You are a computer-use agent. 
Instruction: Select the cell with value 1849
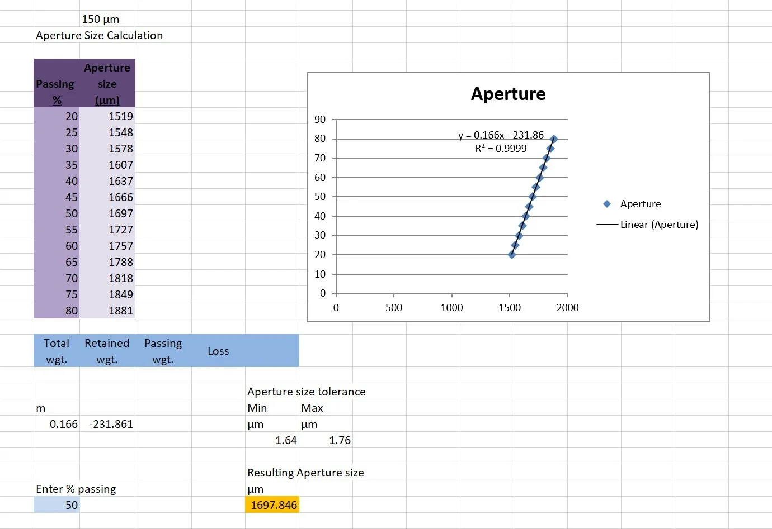(107, 294)
